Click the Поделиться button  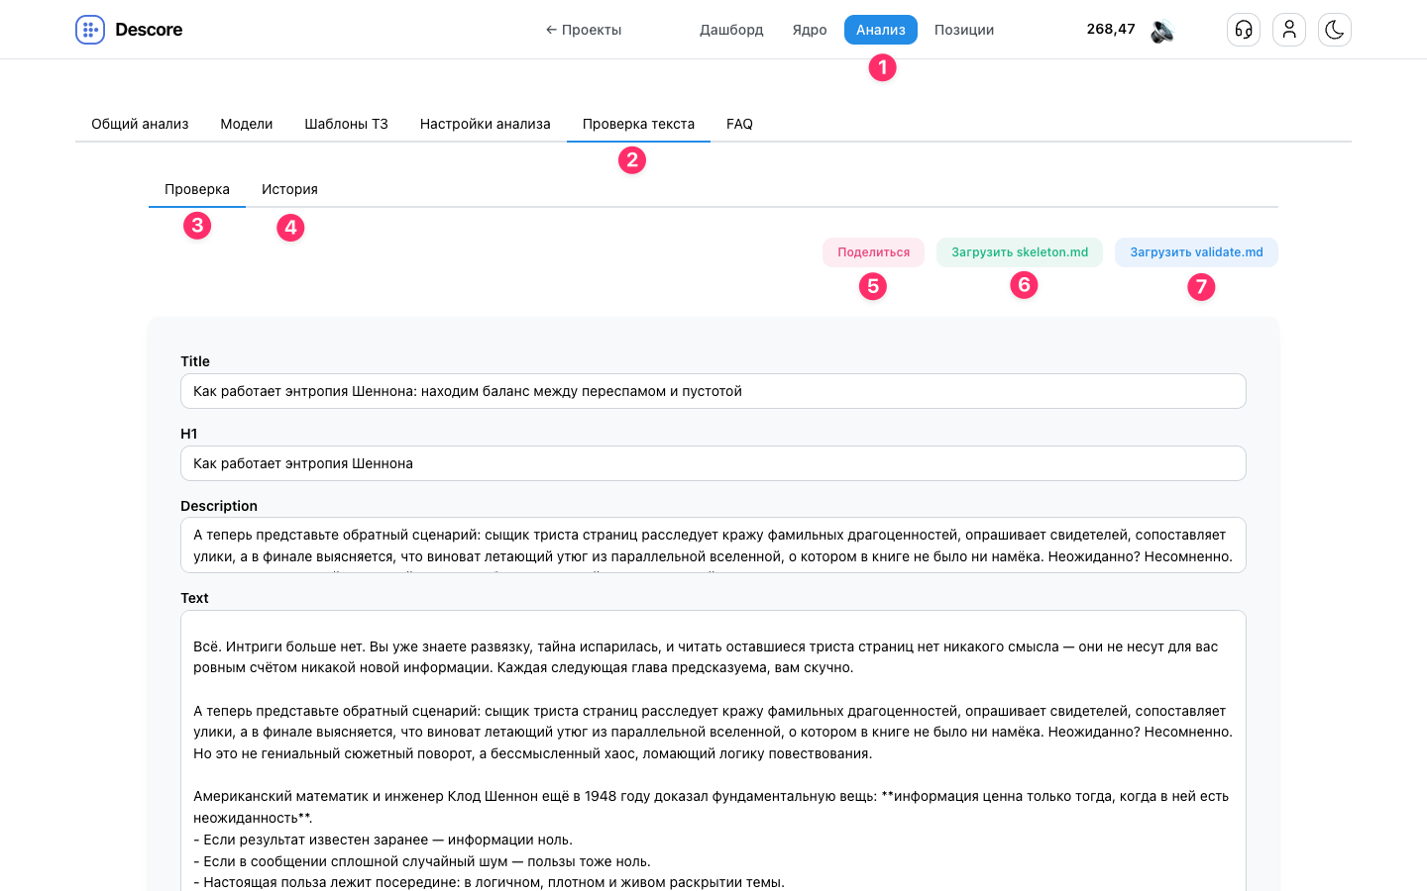click(873, 252)
